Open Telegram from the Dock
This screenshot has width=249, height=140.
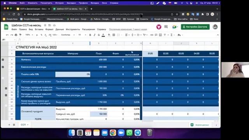[138, 133]
